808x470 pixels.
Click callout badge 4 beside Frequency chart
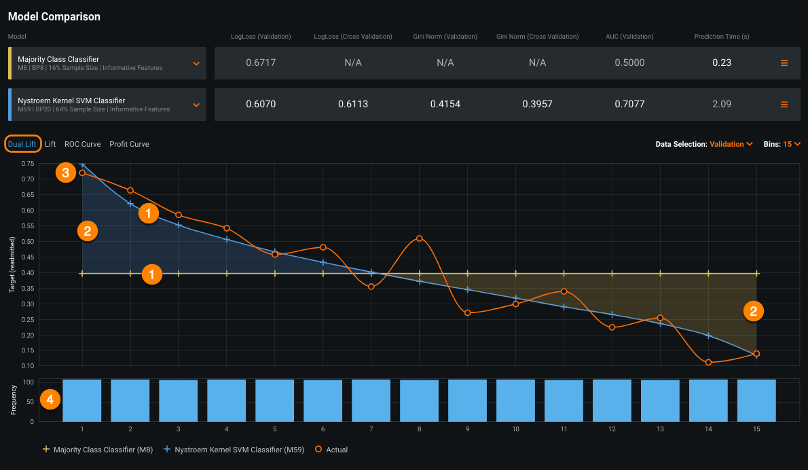[x=50, y=399]
